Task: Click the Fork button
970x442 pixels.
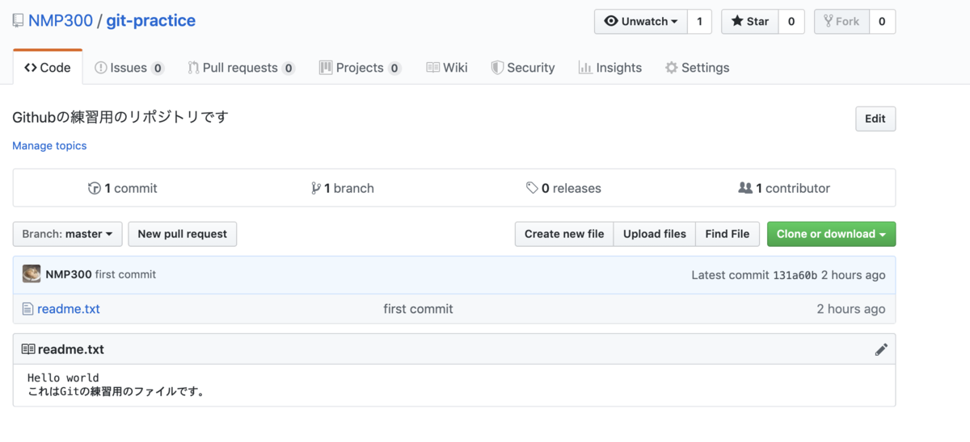Action: click(841, 22)
